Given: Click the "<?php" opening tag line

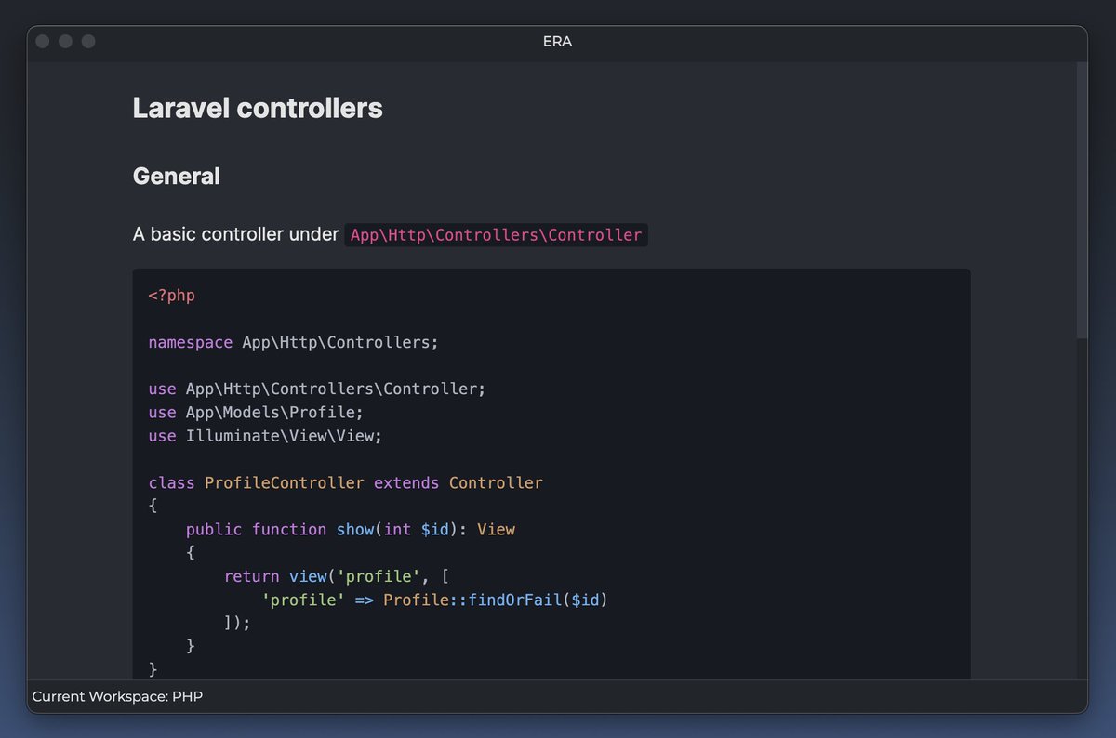Looking at the screenshot, I should (172, 296).
